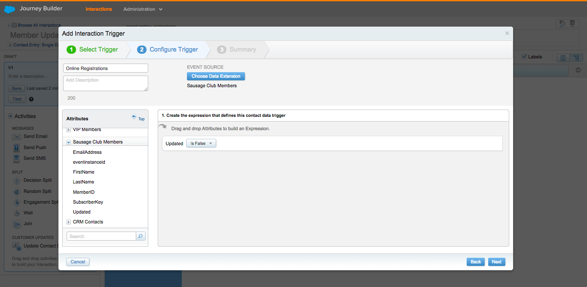Screen dimensions: 587x287
Task: Switch to column layout view icon
Action: 563,58
